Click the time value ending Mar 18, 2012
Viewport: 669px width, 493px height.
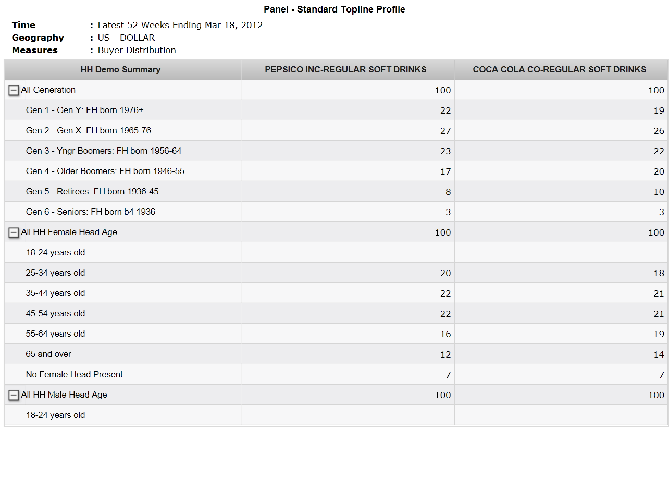[180, 25]
